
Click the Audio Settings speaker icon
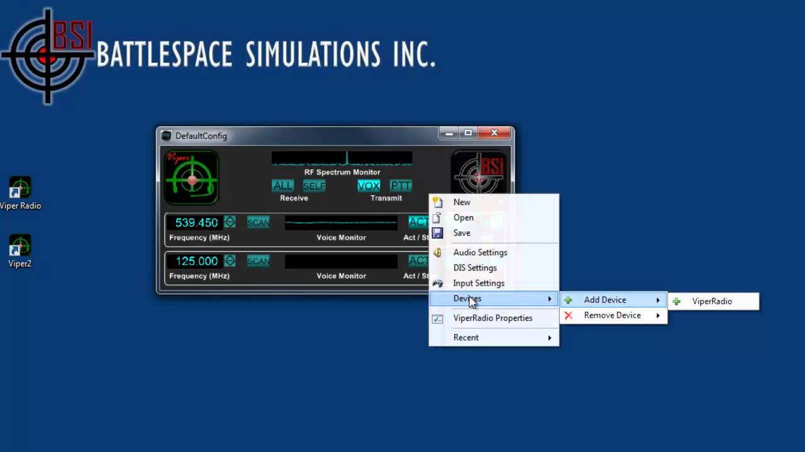tap(438, 252)
